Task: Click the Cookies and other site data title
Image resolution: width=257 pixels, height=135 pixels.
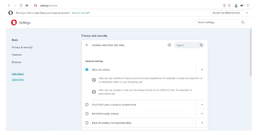Action: click(x=108, y=45)
